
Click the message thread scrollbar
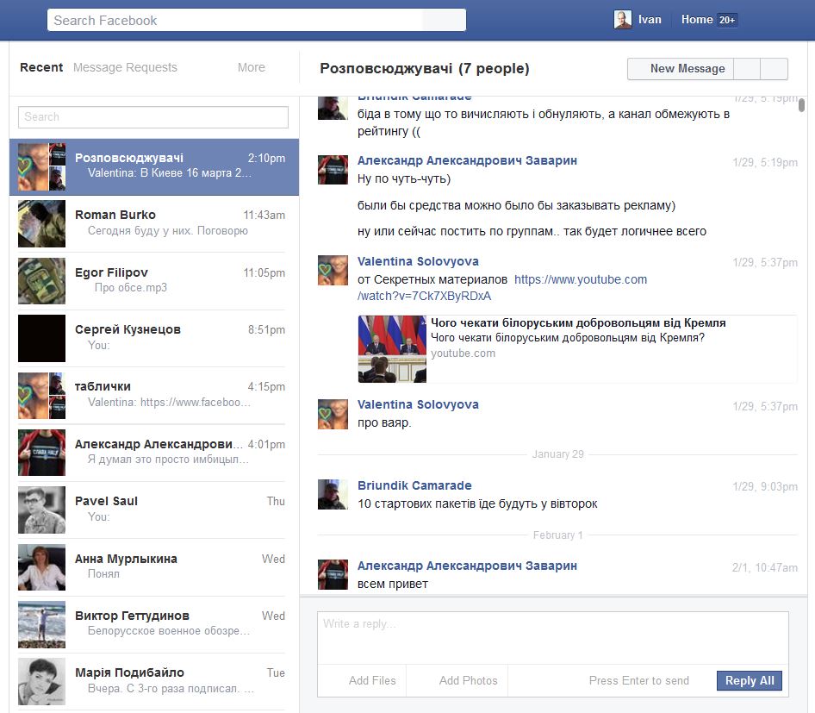801,105
